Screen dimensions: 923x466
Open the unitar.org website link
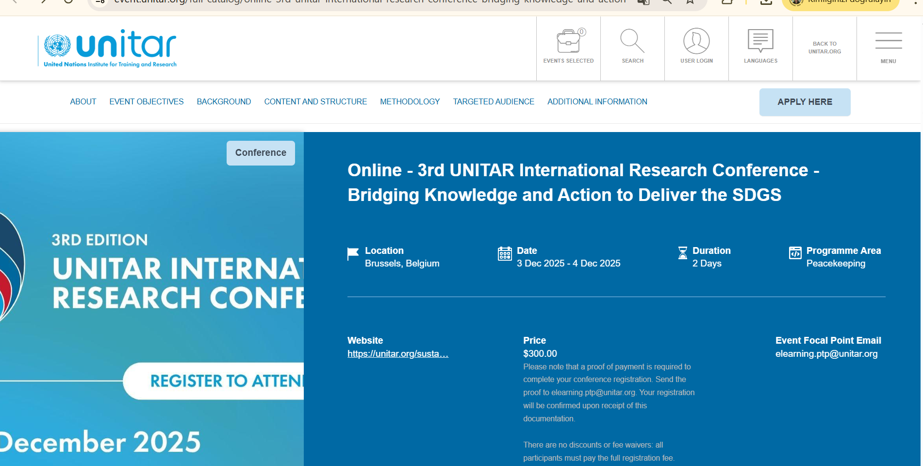[x=398, y=354]
